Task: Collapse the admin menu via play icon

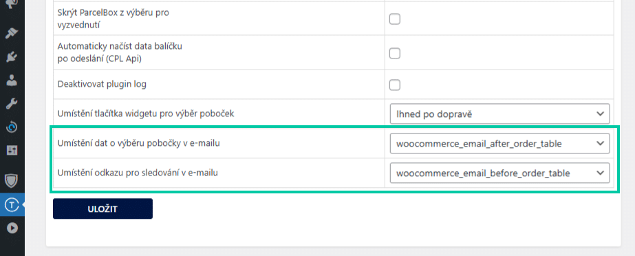Action: click(12, 228)
